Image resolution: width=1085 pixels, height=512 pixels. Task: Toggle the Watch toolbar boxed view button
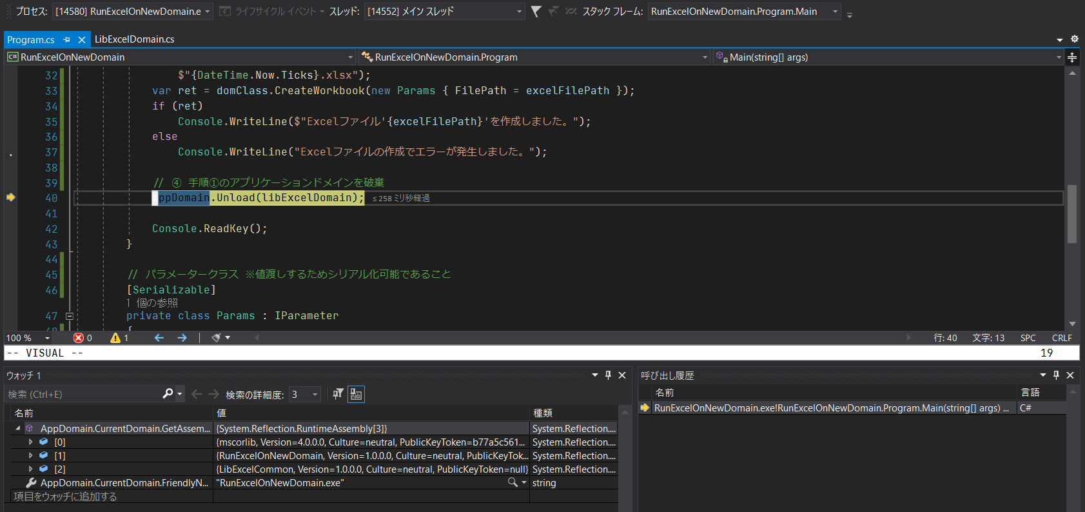(x=356, y=394)
